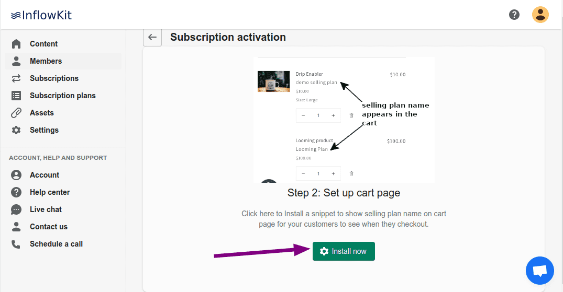Click the Settings gear icon in sidebar
563x292 pixels.
point(16,130)
